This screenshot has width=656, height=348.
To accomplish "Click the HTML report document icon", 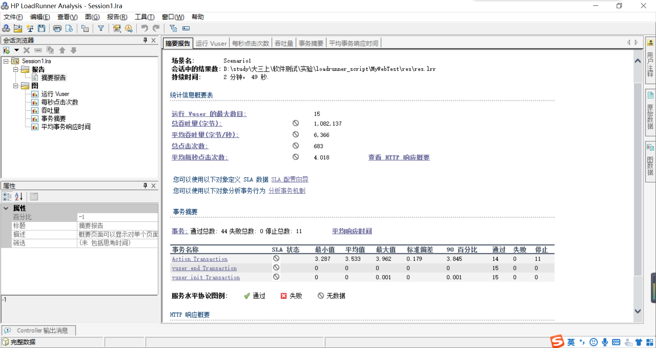I will (x=69, y=28).
